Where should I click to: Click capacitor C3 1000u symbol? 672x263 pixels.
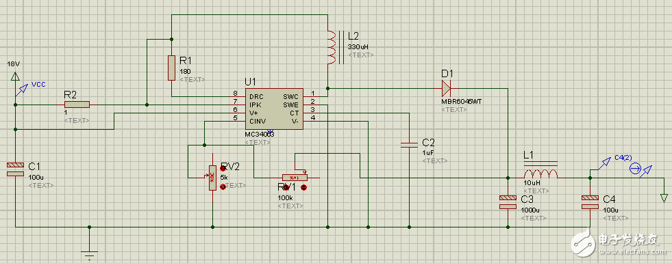(508, 202)
